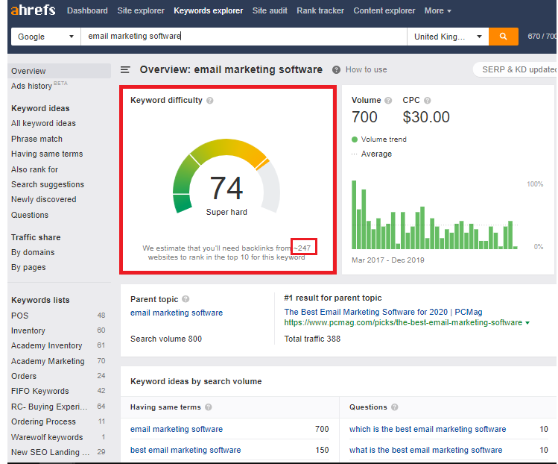Click the keyword difficulty gauge showing 74
558x464 pixels.
coord(226,177)
